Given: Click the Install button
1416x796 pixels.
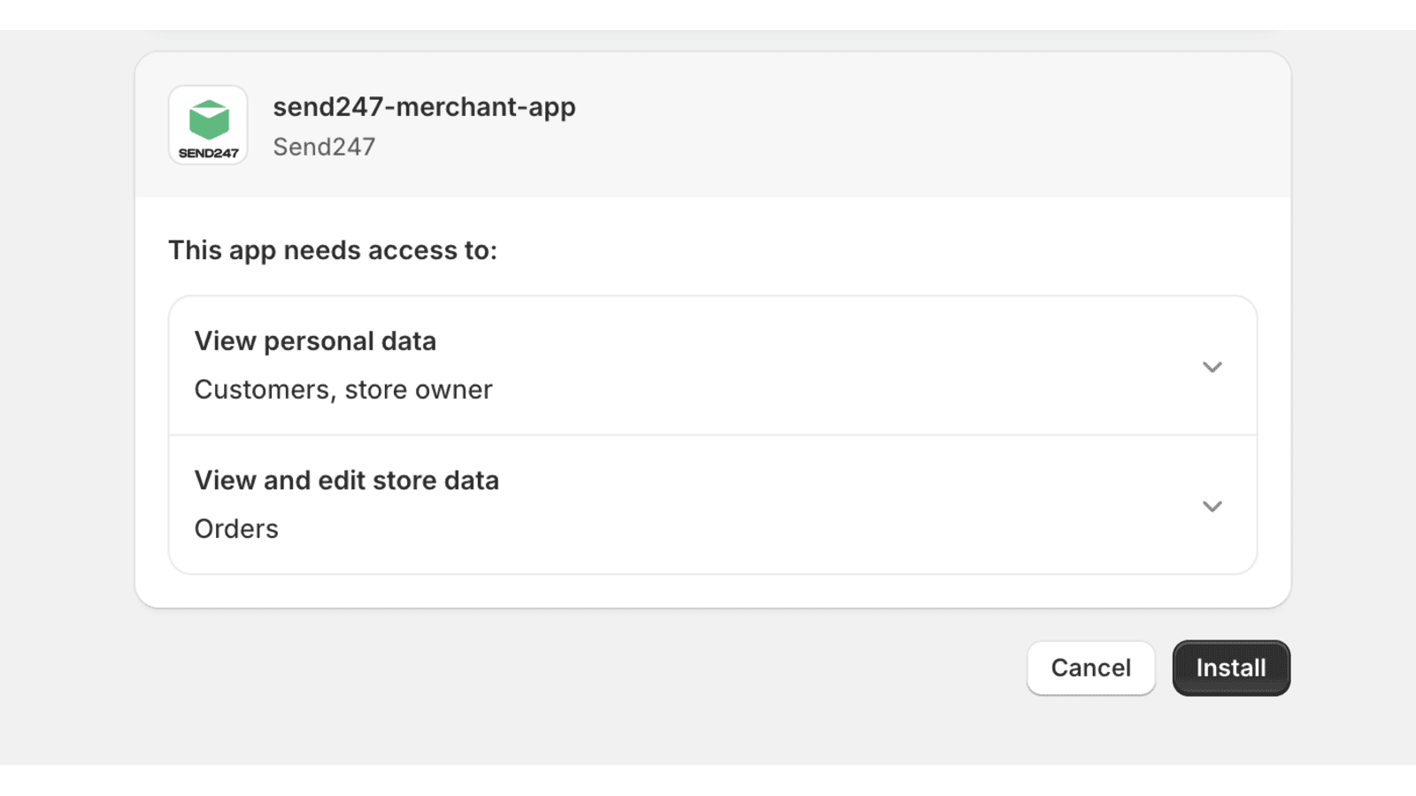Looking at the screenshot, I should click(x=1231, y=668).
